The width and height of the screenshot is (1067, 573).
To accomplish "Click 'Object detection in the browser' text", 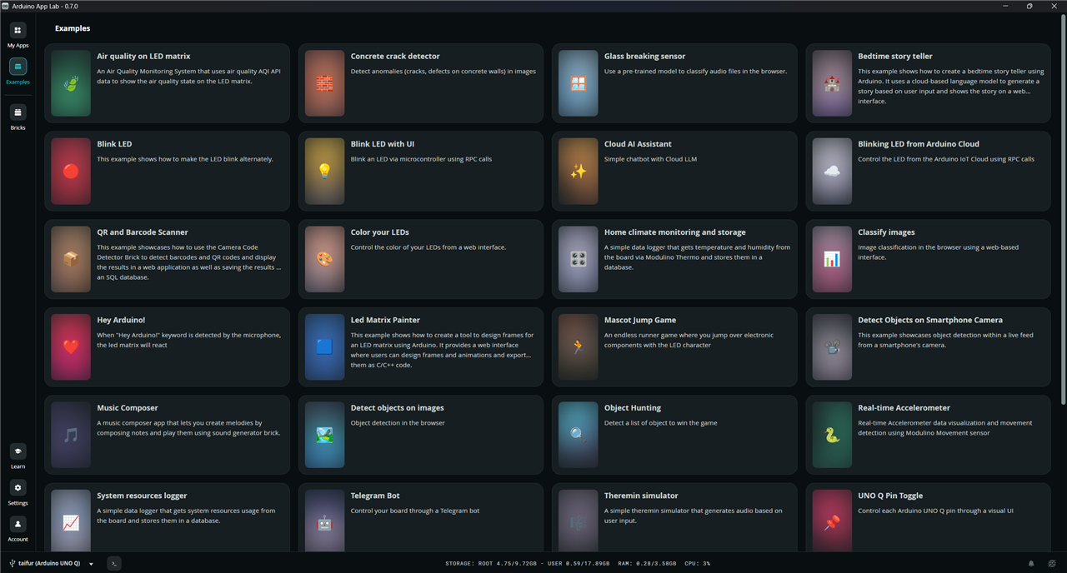I will click(398, 423).
